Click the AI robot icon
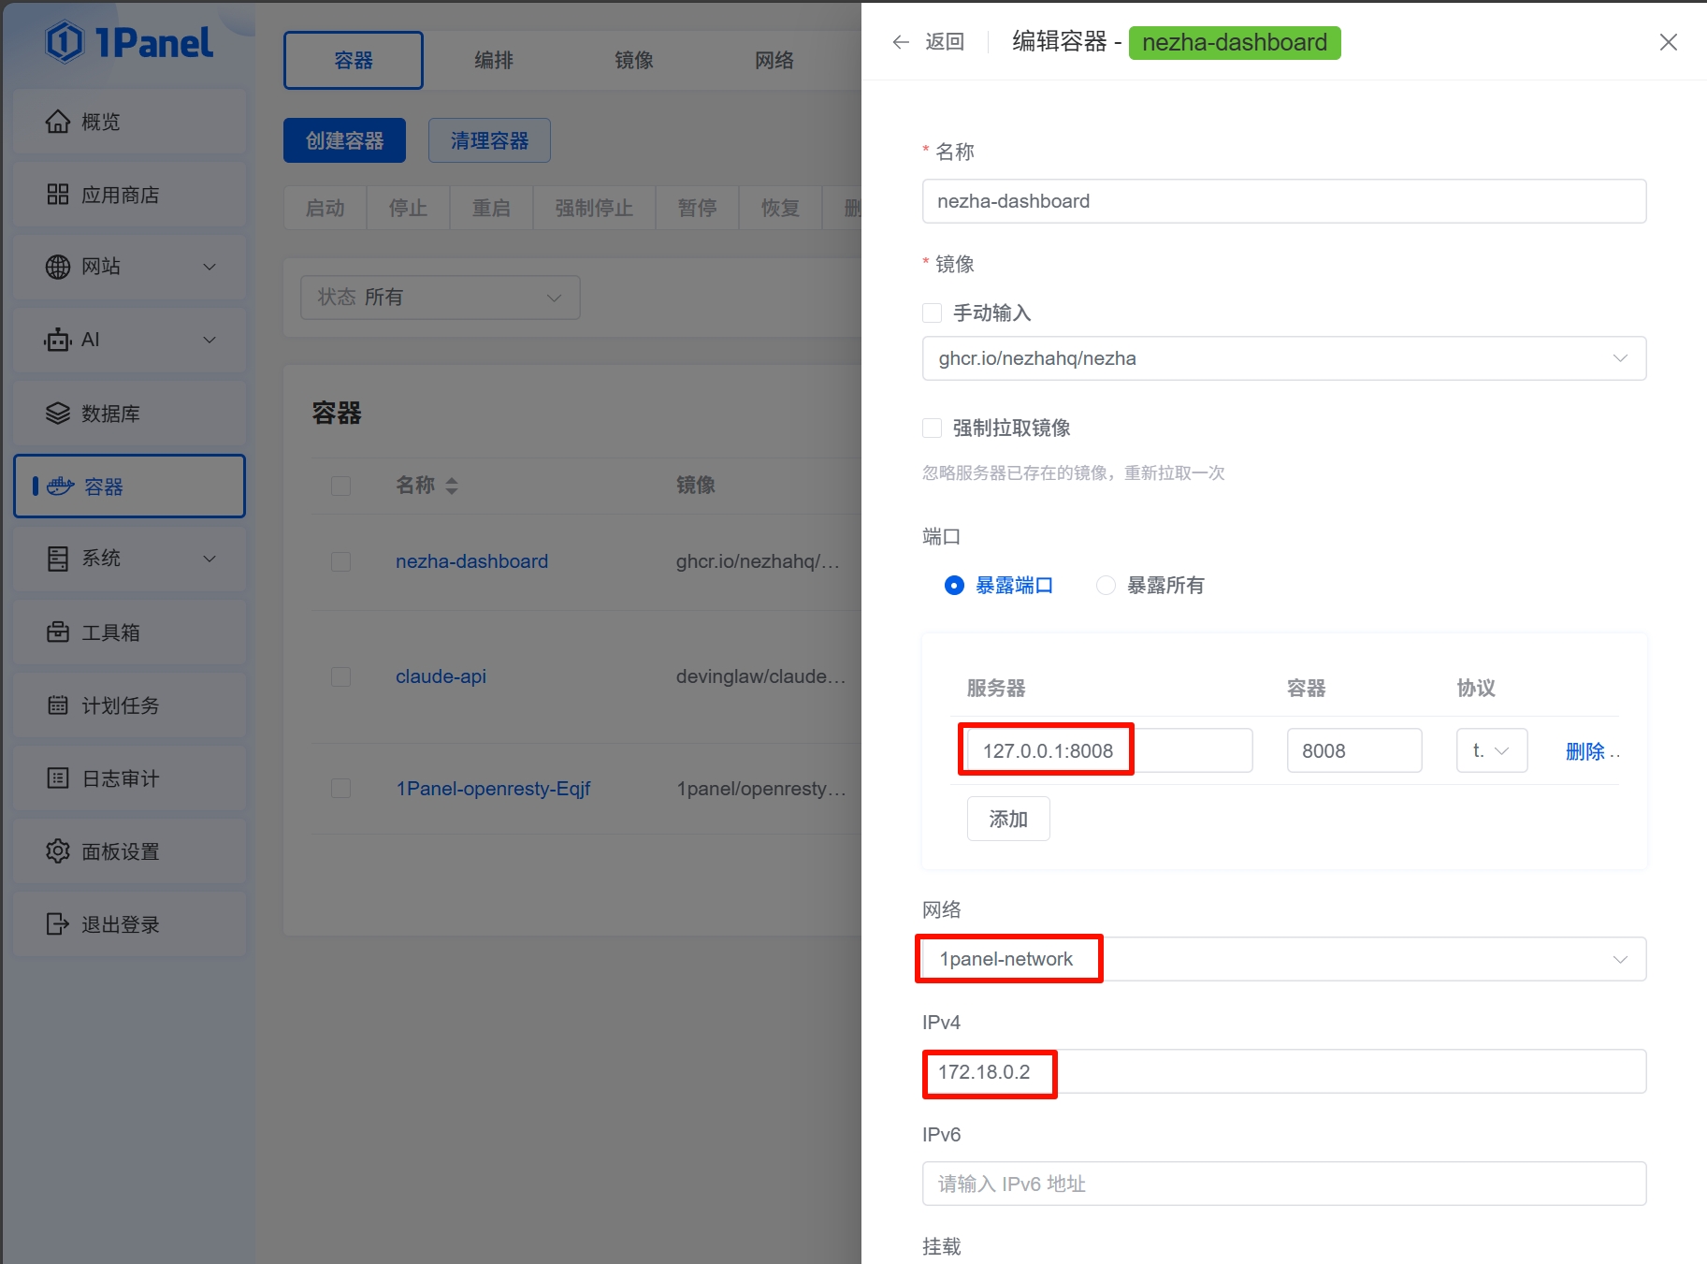 coord(58,340)
